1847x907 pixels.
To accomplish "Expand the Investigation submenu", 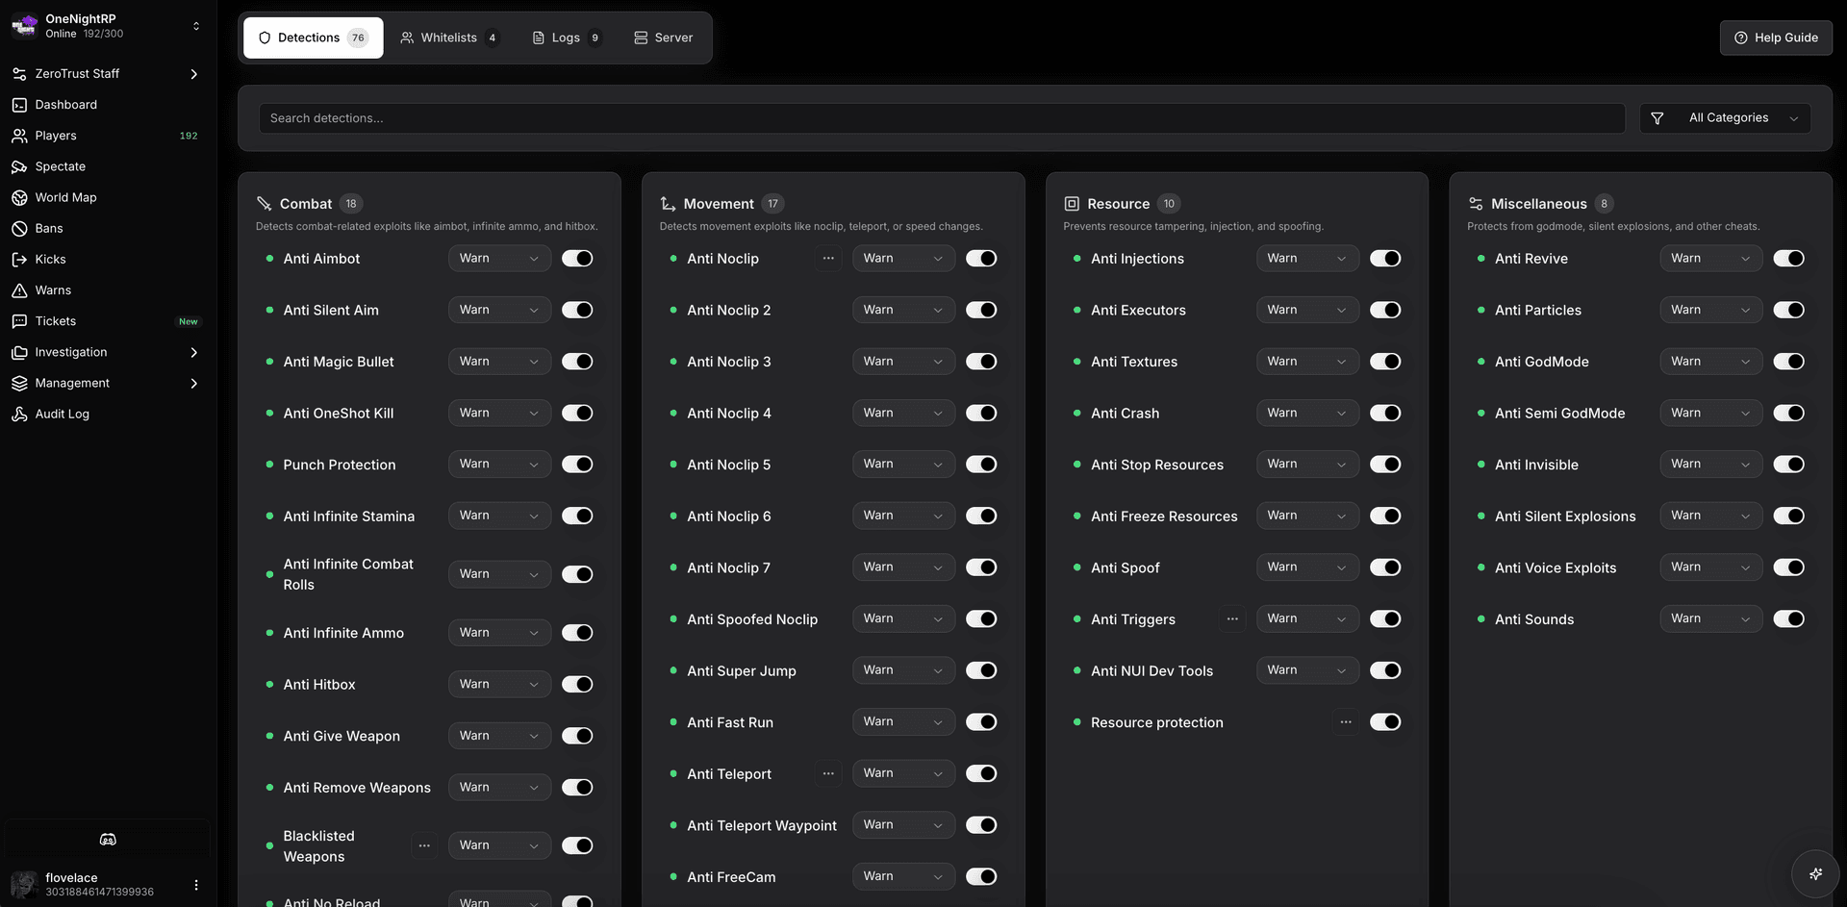I will [x=106, y=352].
